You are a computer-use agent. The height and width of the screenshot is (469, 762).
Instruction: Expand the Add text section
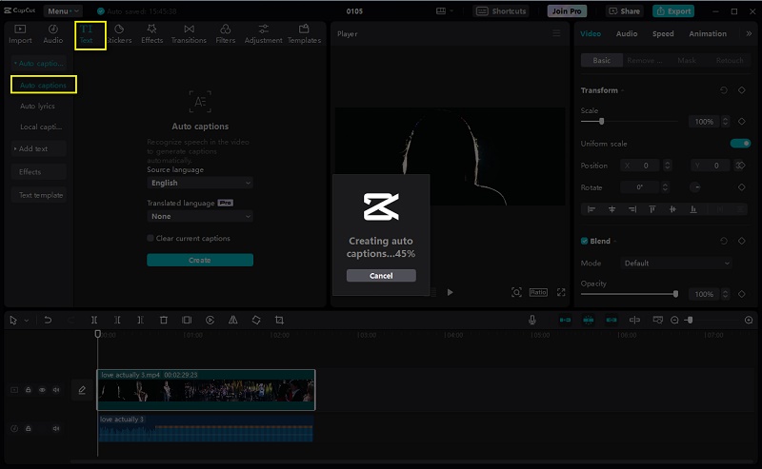point(39,148)
